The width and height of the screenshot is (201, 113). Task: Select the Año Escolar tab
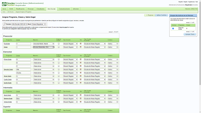[x=52, y=9]
